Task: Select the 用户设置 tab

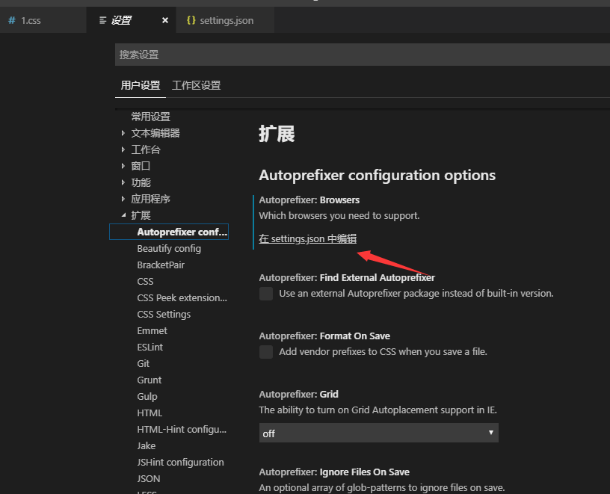Action: (141, 85)
